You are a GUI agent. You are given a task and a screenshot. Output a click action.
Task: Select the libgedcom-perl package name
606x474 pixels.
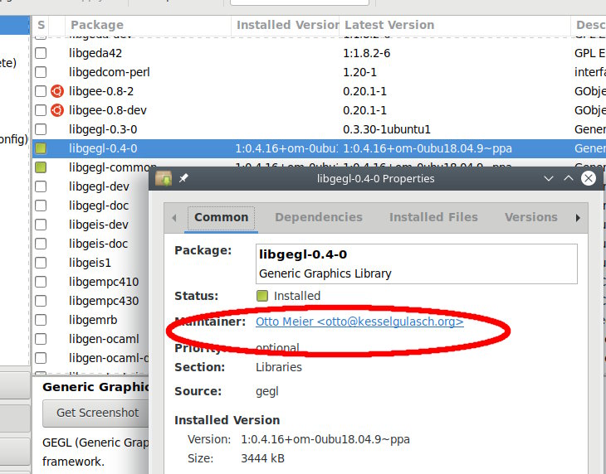tap(110, 72)
